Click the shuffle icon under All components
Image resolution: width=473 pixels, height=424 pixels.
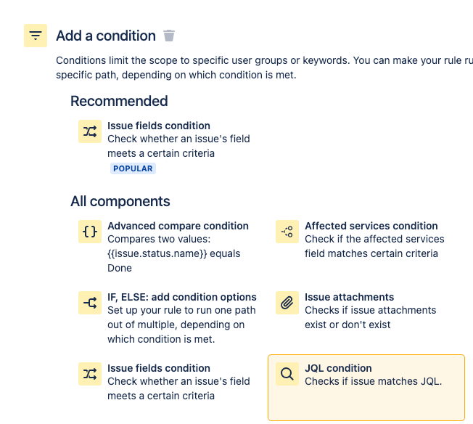(x=90, y=374)
